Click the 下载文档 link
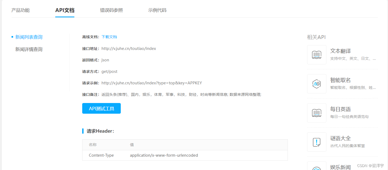 (x=109, y=37)
